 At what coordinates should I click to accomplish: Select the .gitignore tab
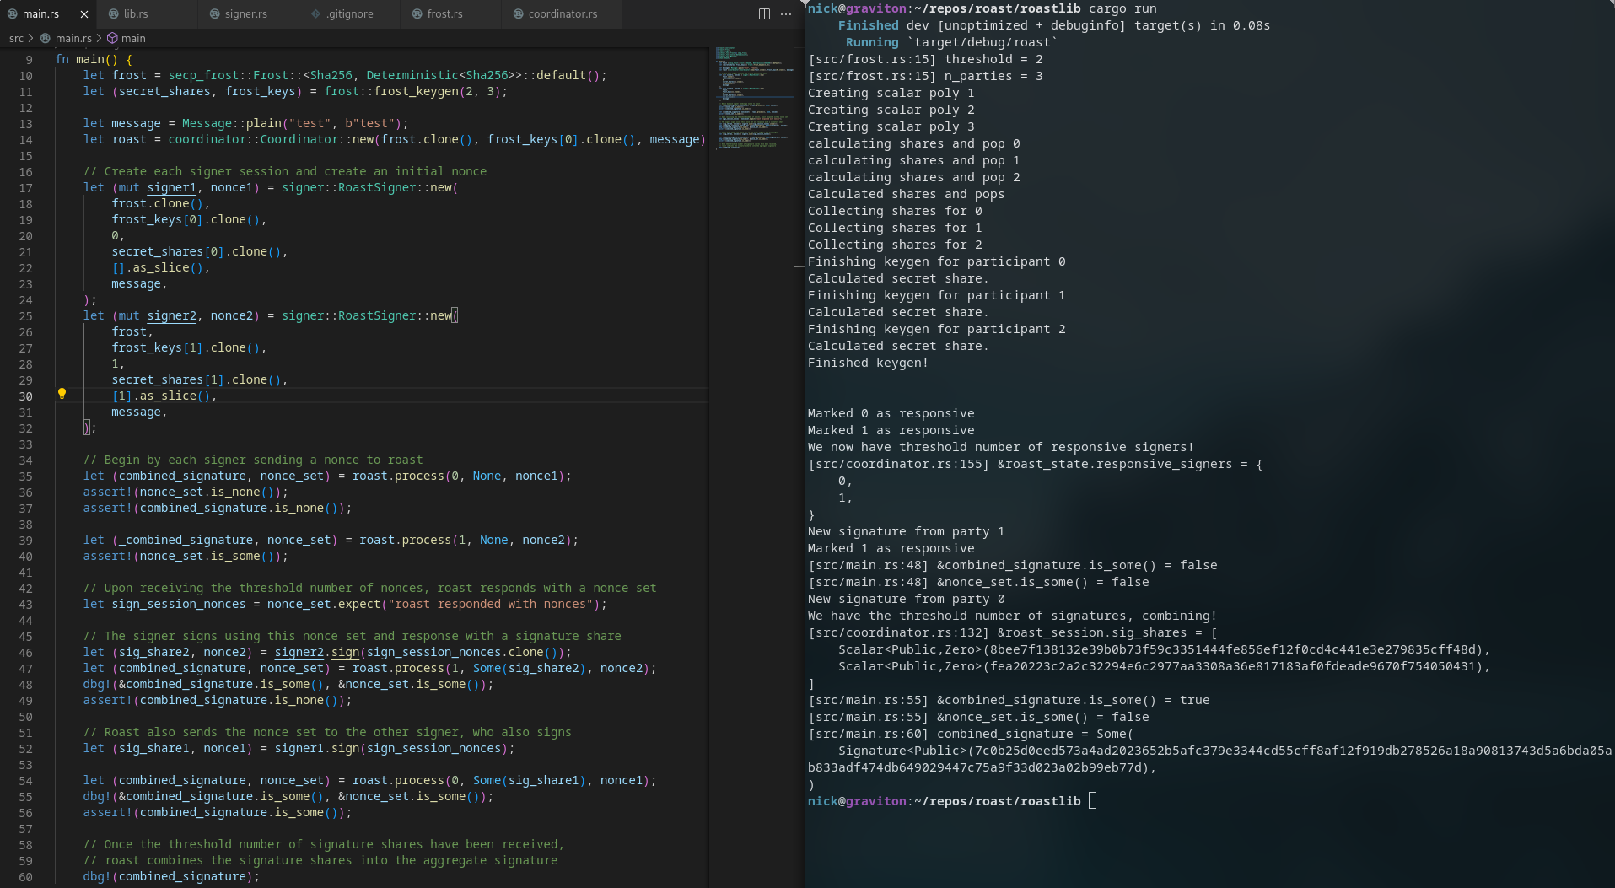click(350, 14)
